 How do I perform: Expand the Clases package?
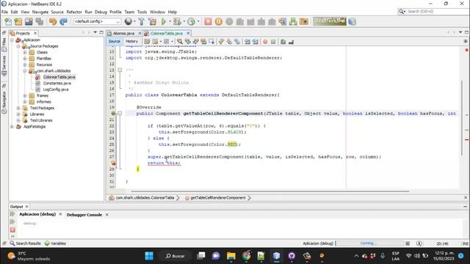pos(25,52)
